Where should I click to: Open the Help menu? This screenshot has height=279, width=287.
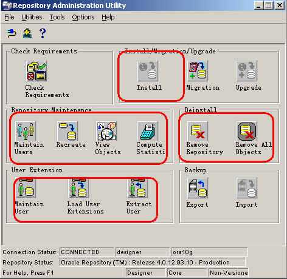point(108,17)
